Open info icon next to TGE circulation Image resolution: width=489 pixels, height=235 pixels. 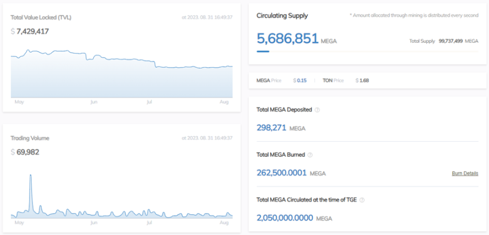[x=362, y=200]
